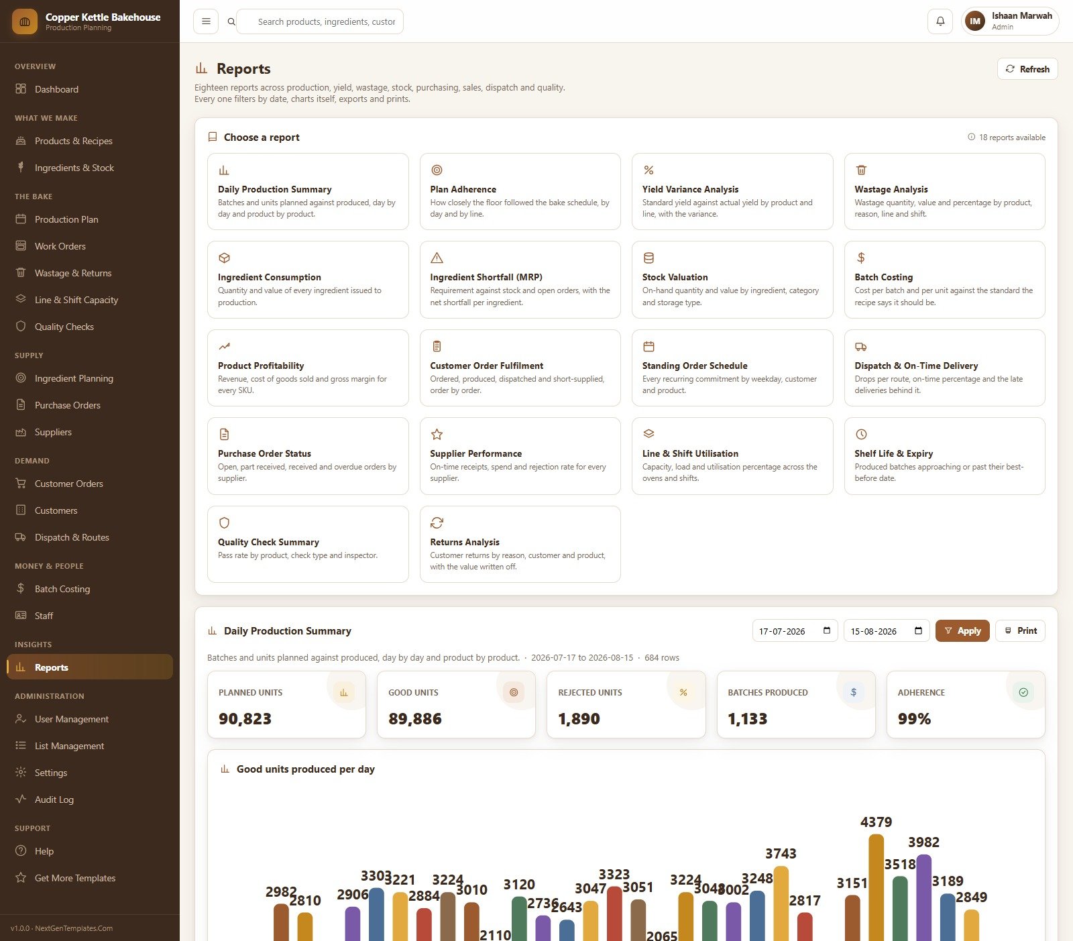The height and width of the screenshot is (941, 1073).
Task: Click the Stock Valuation database icon
Action: pos(648,258)
